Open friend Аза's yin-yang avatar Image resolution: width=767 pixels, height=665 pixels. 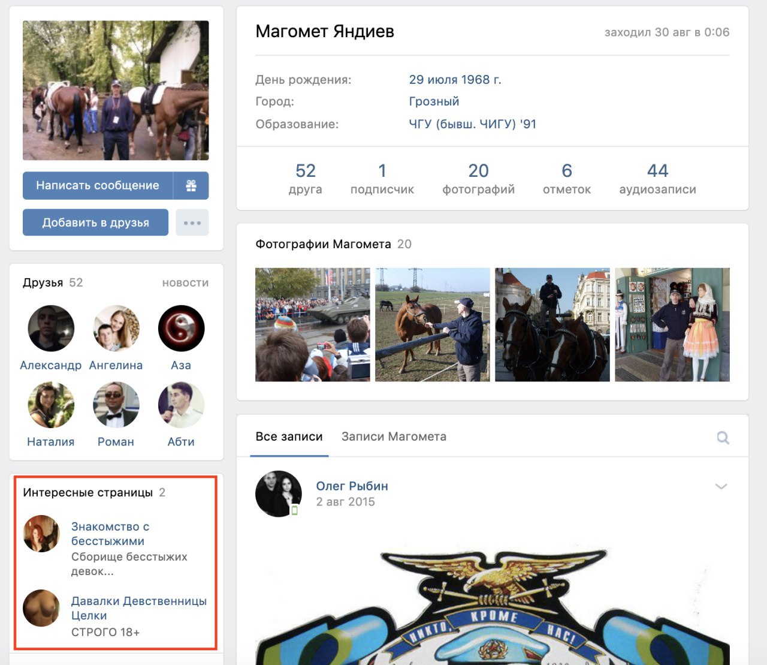point(181,328)
